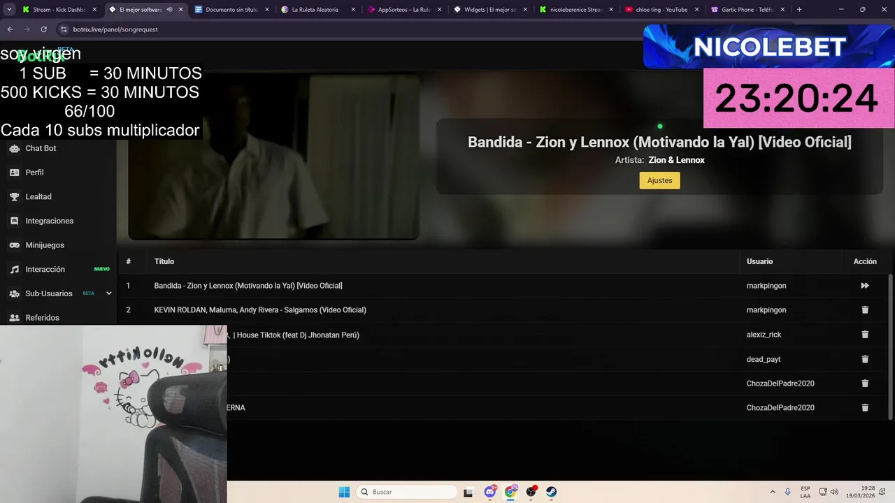Click the taskbar microphone icon
Screen dimensions: 895x503
(x=788, y=492)
